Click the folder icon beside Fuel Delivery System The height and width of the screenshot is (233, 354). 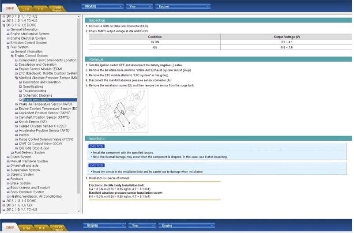pyautogui.click(x=12, y=153)
